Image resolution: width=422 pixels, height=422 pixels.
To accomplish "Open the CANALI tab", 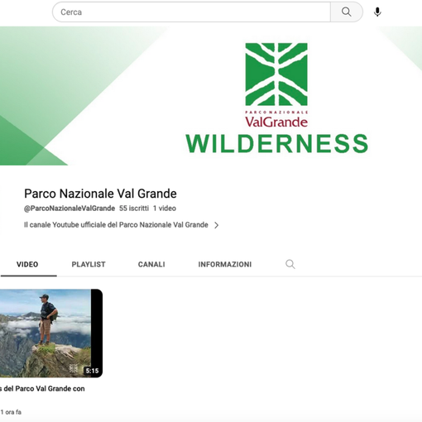I will click(151, 264).
